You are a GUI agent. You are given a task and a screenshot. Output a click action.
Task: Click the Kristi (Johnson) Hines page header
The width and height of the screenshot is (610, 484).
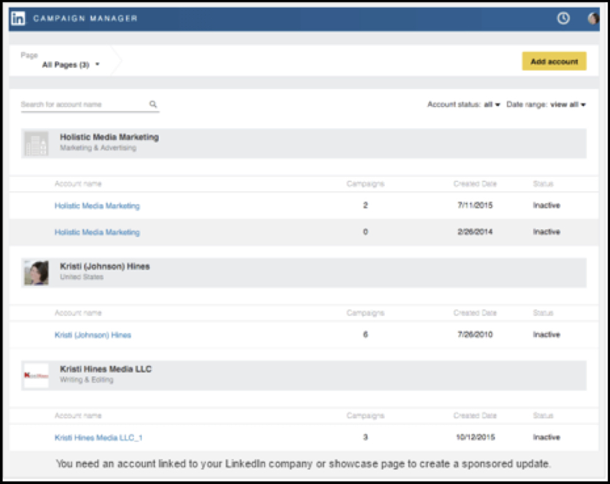[x=304, y=273]
